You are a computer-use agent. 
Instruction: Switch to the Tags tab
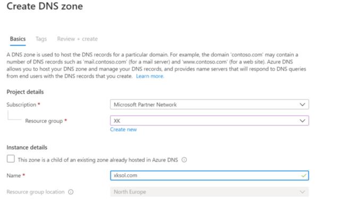pyautogui.click(x=41, y=39)
